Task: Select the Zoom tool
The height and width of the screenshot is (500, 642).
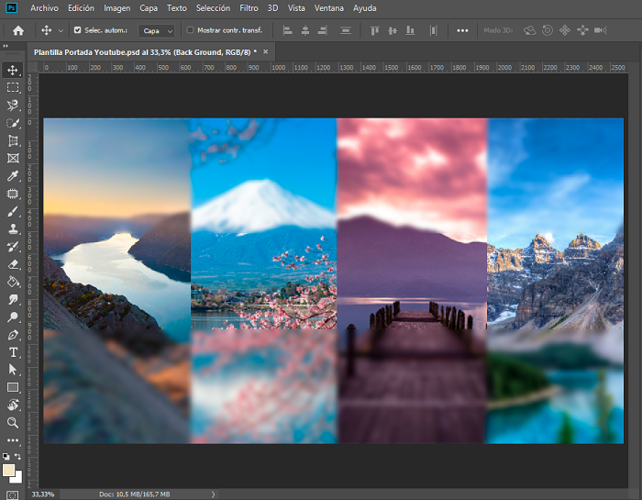Action: tap(13, 423)
